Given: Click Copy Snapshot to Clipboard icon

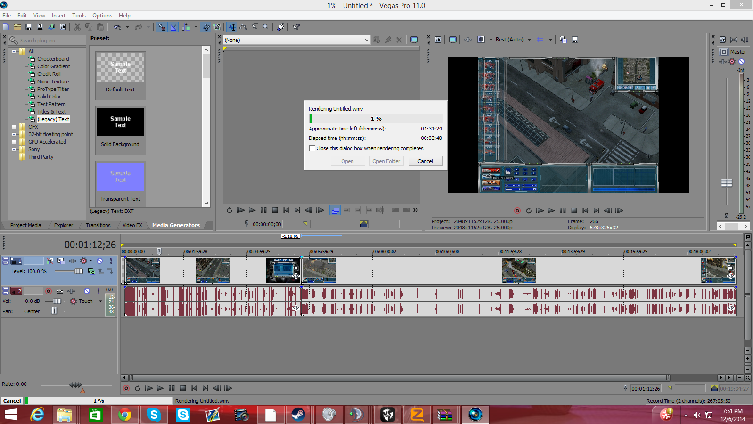Looking at the screenshot, I should click(563, 40).
